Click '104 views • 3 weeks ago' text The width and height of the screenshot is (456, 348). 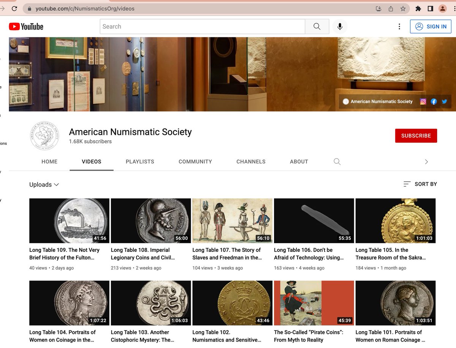[x=218, y=268]
